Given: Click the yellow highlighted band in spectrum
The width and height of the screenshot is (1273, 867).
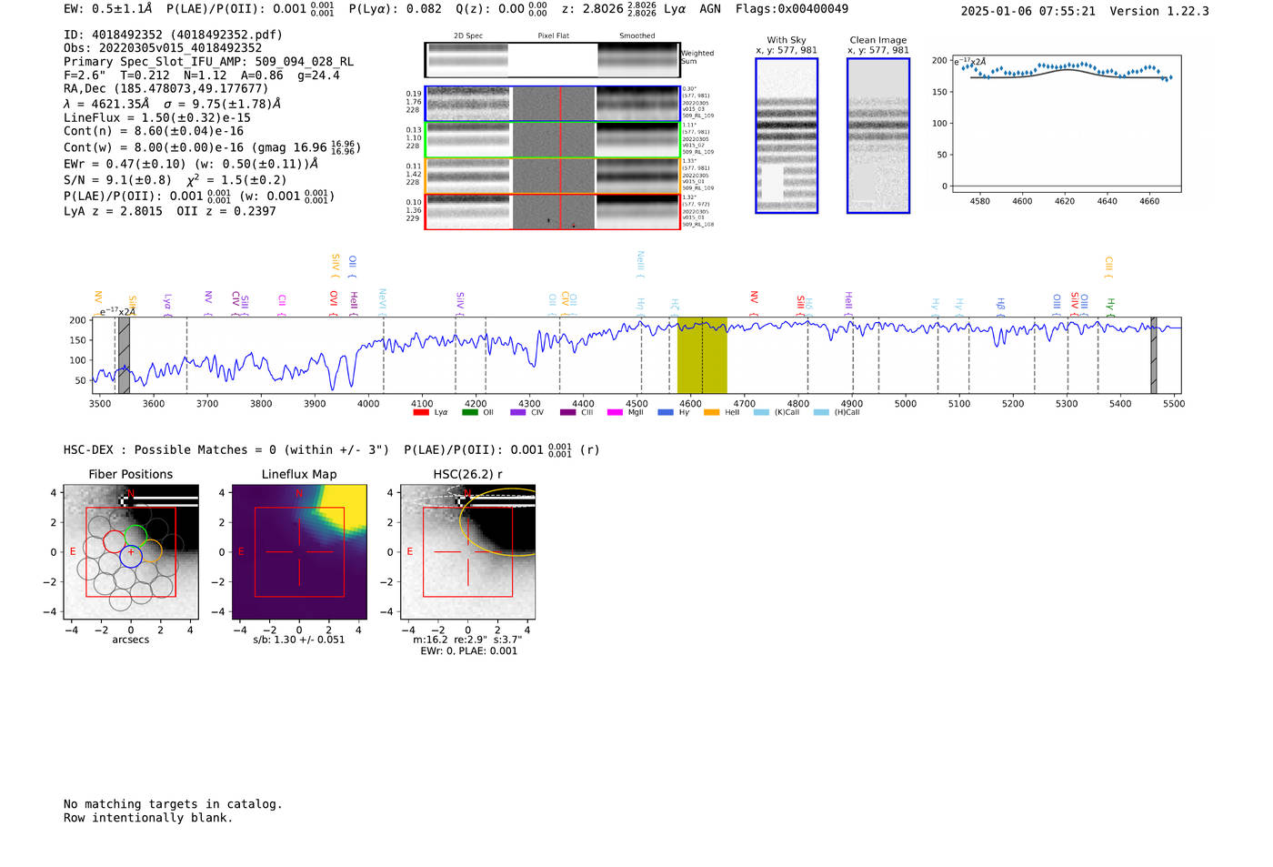Looking at the screenshot, I should coord(702,355).
